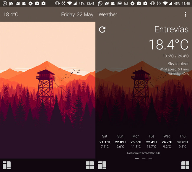
Task: Select the Thu forecast column
Action: [x=183, y=141]
